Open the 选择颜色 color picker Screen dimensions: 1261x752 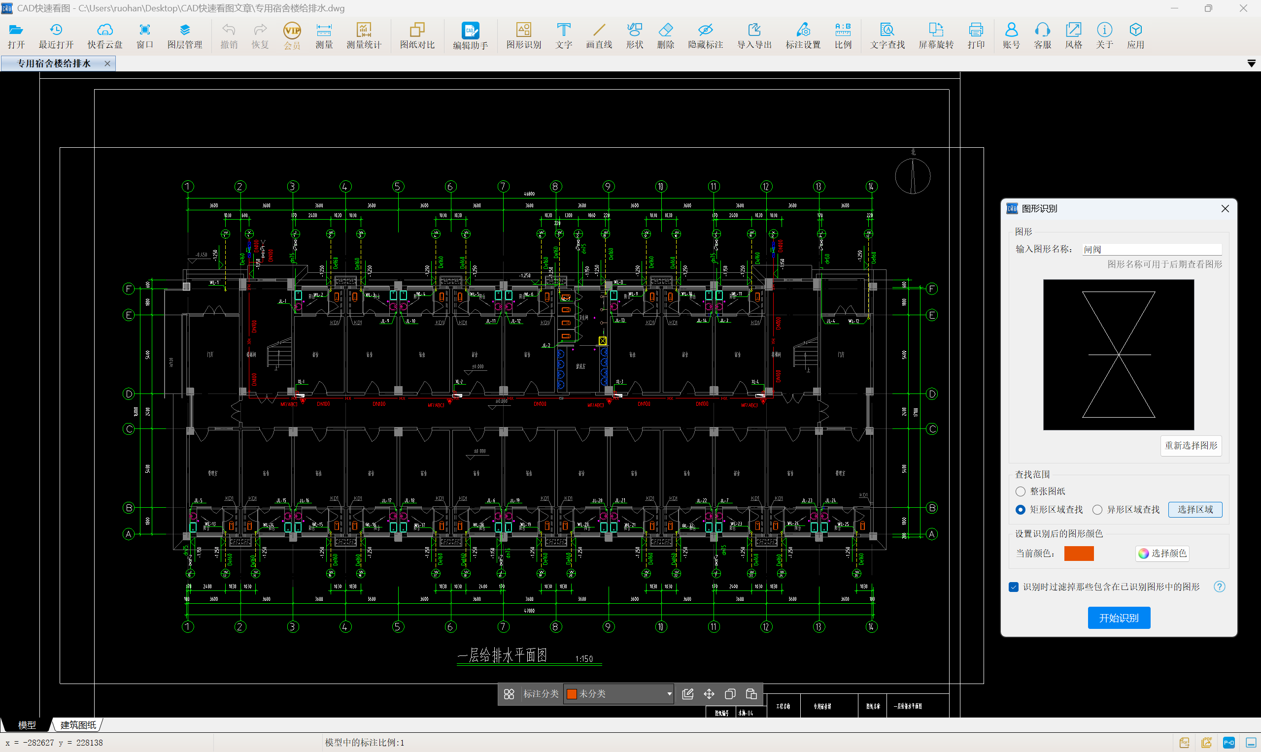[x=1162, y=554]
